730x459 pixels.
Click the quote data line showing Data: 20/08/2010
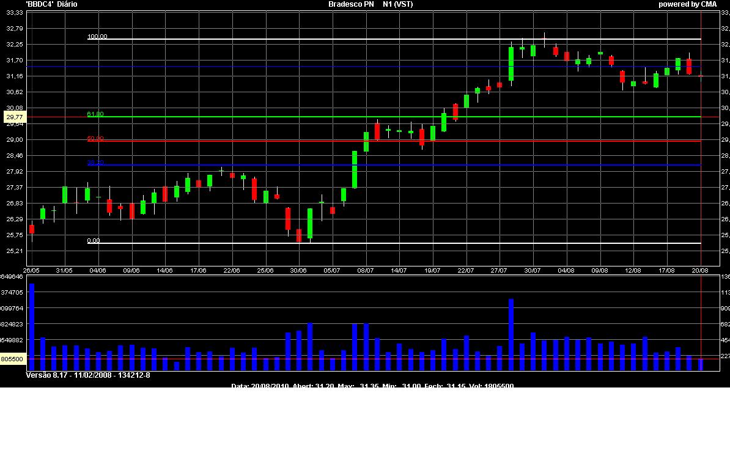click(x=372, y=386)
